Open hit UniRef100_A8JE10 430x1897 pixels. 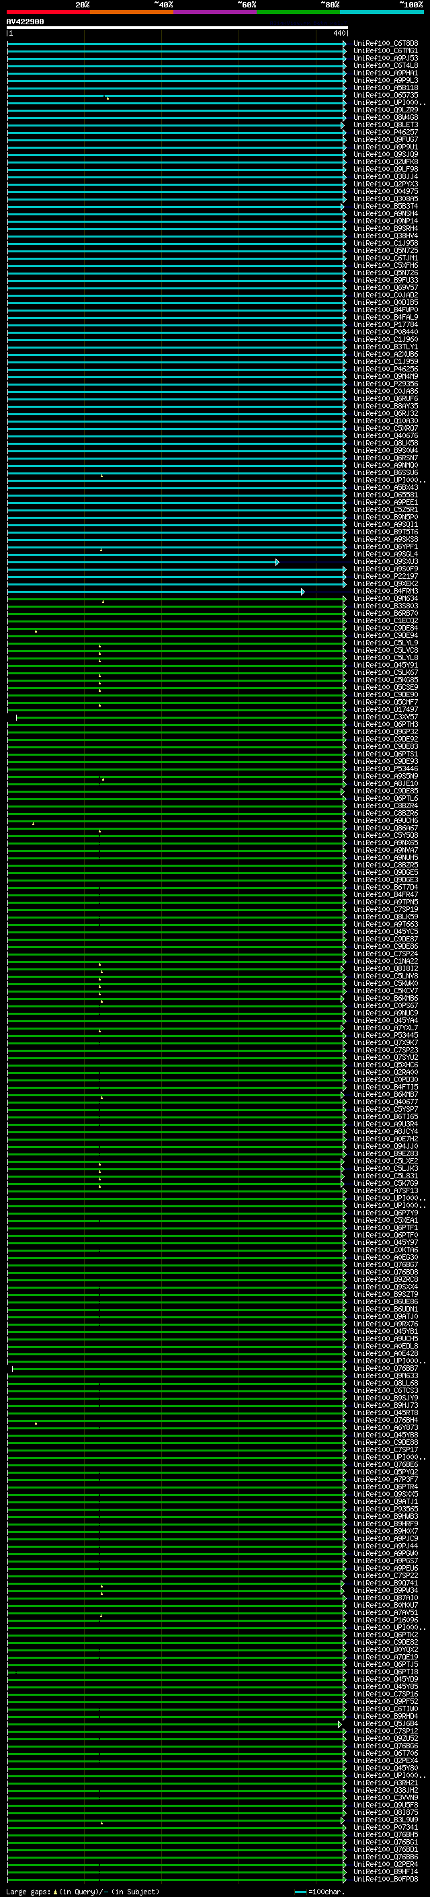[x=386, y=783]
